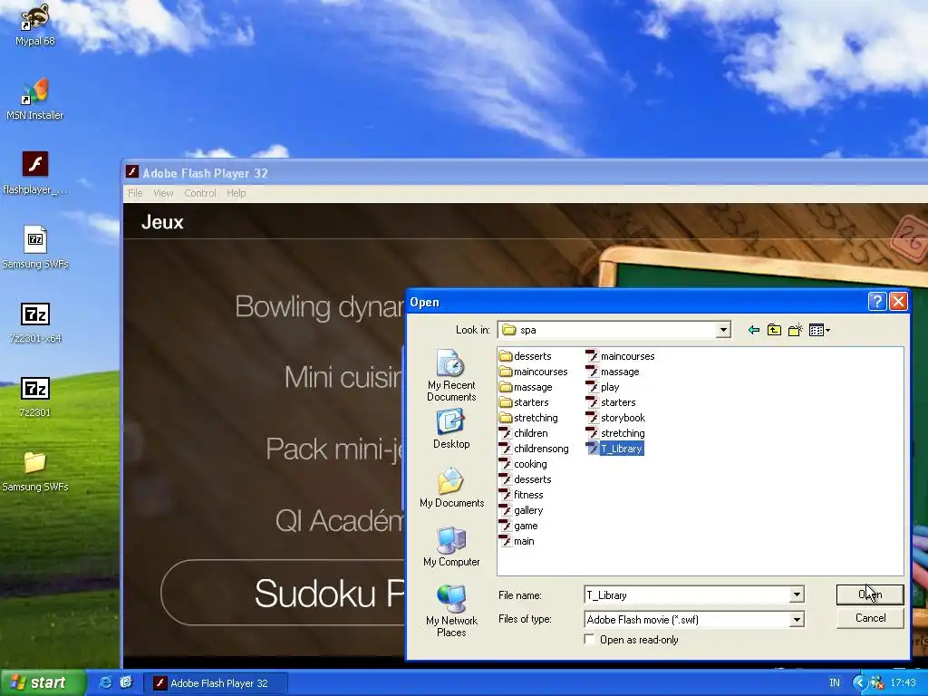Select the desserts swf file
This screenshot has height=696, width=928.
point(525,479)
